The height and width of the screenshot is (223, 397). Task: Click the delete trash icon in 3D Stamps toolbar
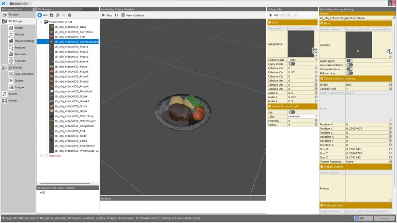(70, 15)
